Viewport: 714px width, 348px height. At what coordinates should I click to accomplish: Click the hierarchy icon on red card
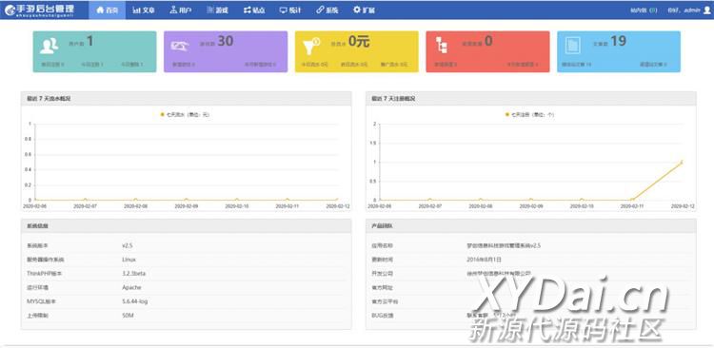(441, 45)
